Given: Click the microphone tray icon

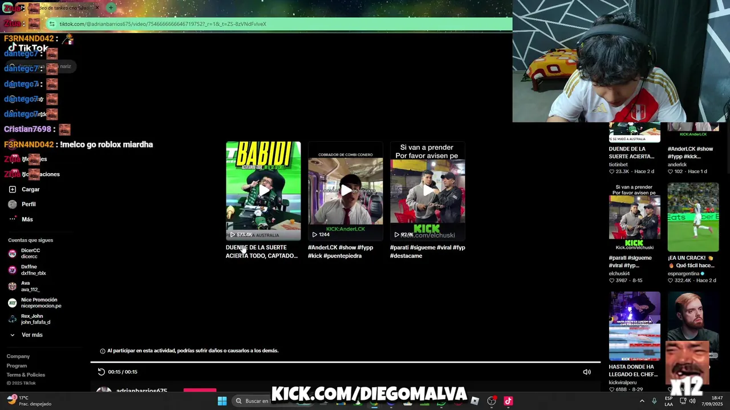Looking at the screenshot, I should pyautogui.click(x=654, y=401).
